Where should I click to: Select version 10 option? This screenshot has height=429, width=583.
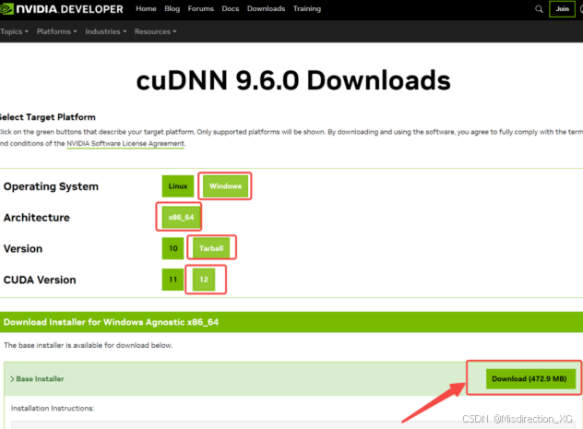pos(173,248)
